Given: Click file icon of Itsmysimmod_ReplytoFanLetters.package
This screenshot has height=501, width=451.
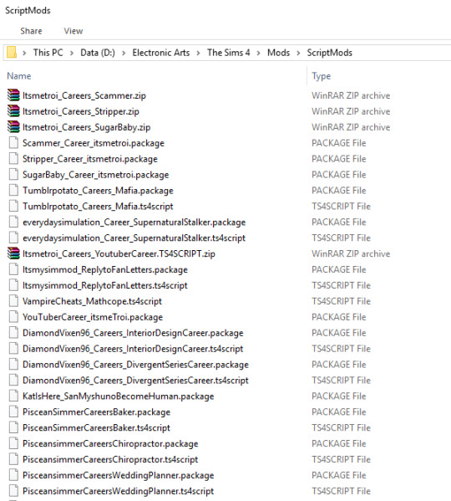Looking at the screenshot, I should pos(13,269).
